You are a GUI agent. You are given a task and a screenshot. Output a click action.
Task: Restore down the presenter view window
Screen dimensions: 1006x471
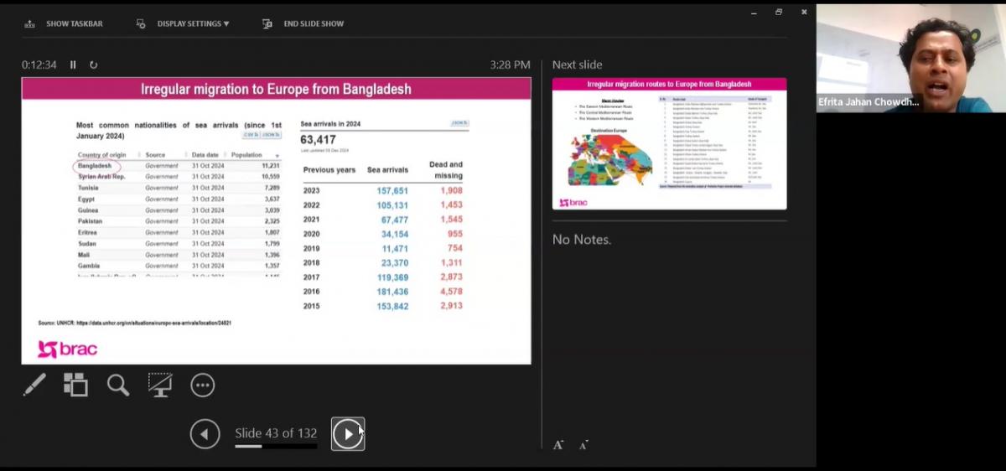779,12
